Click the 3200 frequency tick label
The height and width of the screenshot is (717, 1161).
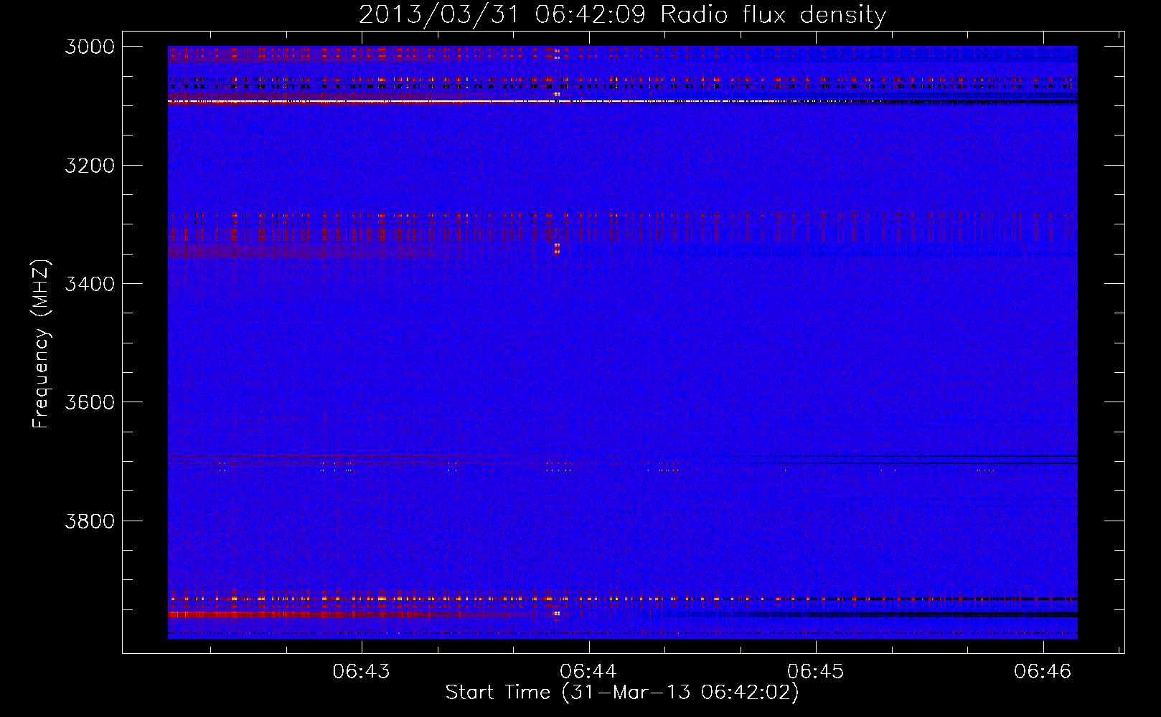coord(90,166)
